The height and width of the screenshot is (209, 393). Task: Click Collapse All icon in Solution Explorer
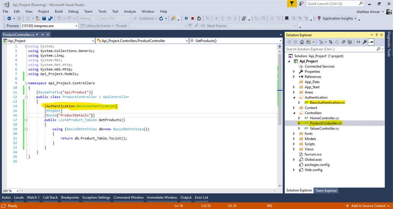pyautogui.click(x=343, y=42)
